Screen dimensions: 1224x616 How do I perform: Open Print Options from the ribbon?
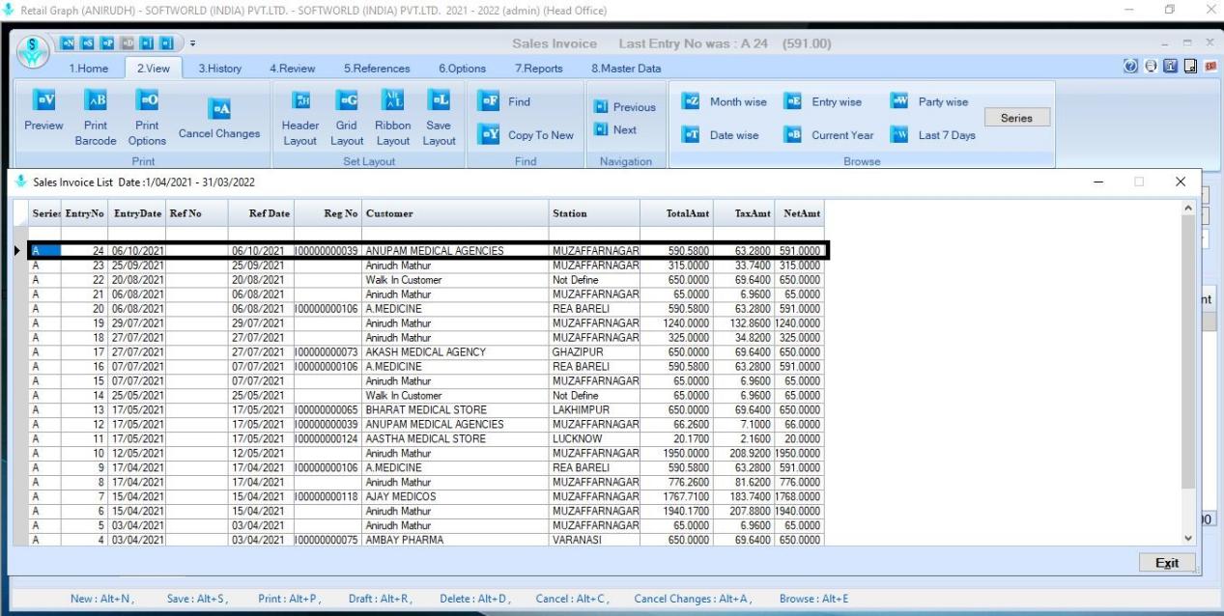[x=147, y=101]
